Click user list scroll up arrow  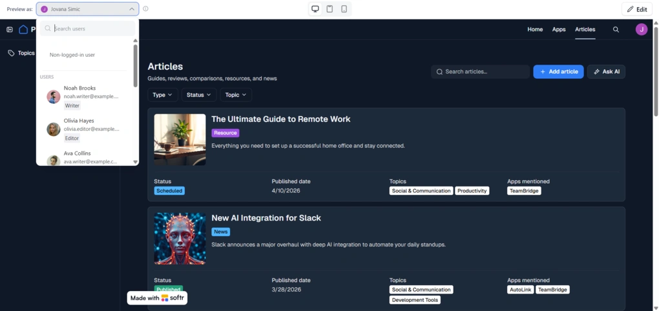pyautogui.click(x=135, y=41)
